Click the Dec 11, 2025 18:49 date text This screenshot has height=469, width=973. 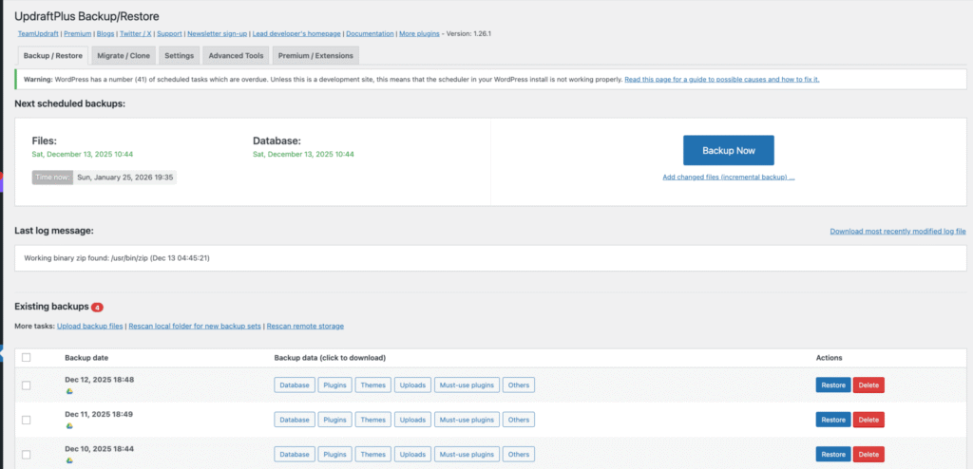(99, 414)
